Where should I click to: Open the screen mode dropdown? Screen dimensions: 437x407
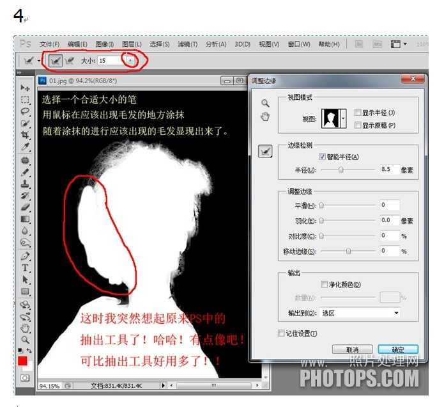point(399,44)
